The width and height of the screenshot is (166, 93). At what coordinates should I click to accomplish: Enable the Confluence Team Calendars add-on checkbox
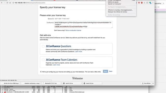click(x=43, y=60)
